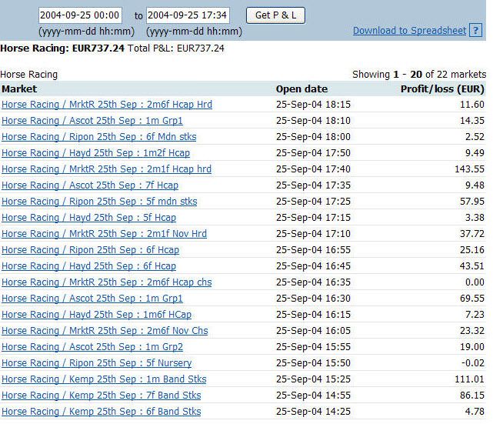This screenshot has height=424, width=493.
Task: Click the Open date column header
Action: (x=301, y=89)
